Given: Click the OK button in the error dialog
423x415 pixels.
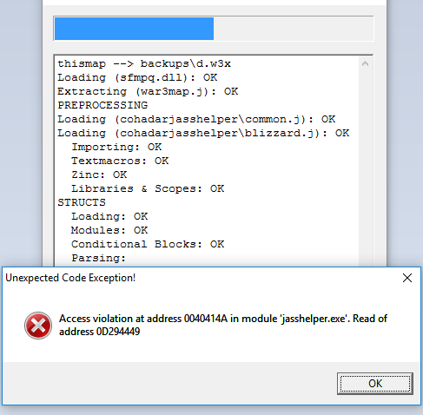Looking at the screenshot, I should point(375,384).
